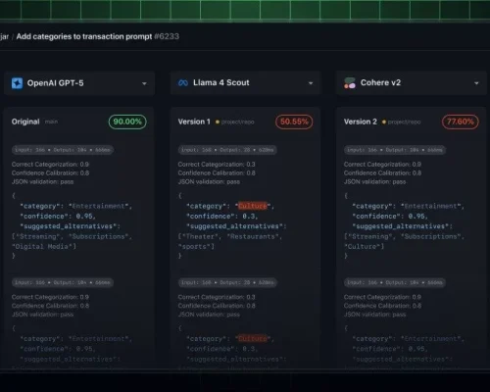The width and height of the screenshot is (490, 392).
Task: Click the orange status dot beside Version 1
Action: (218, 122)
